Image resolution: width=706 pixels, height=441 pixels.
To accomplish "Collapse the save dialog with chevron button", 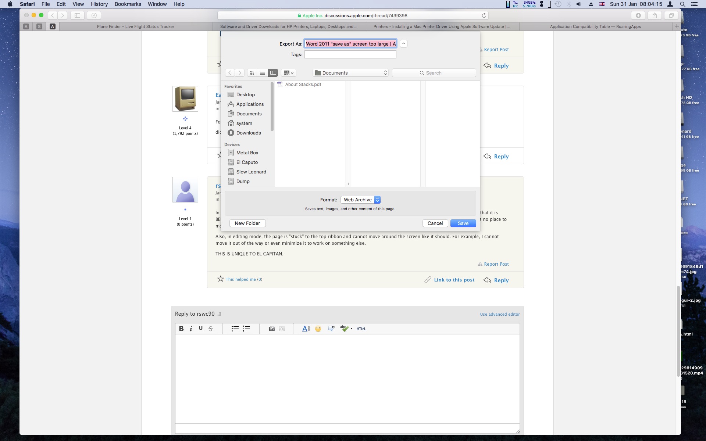I will (403, 44).
